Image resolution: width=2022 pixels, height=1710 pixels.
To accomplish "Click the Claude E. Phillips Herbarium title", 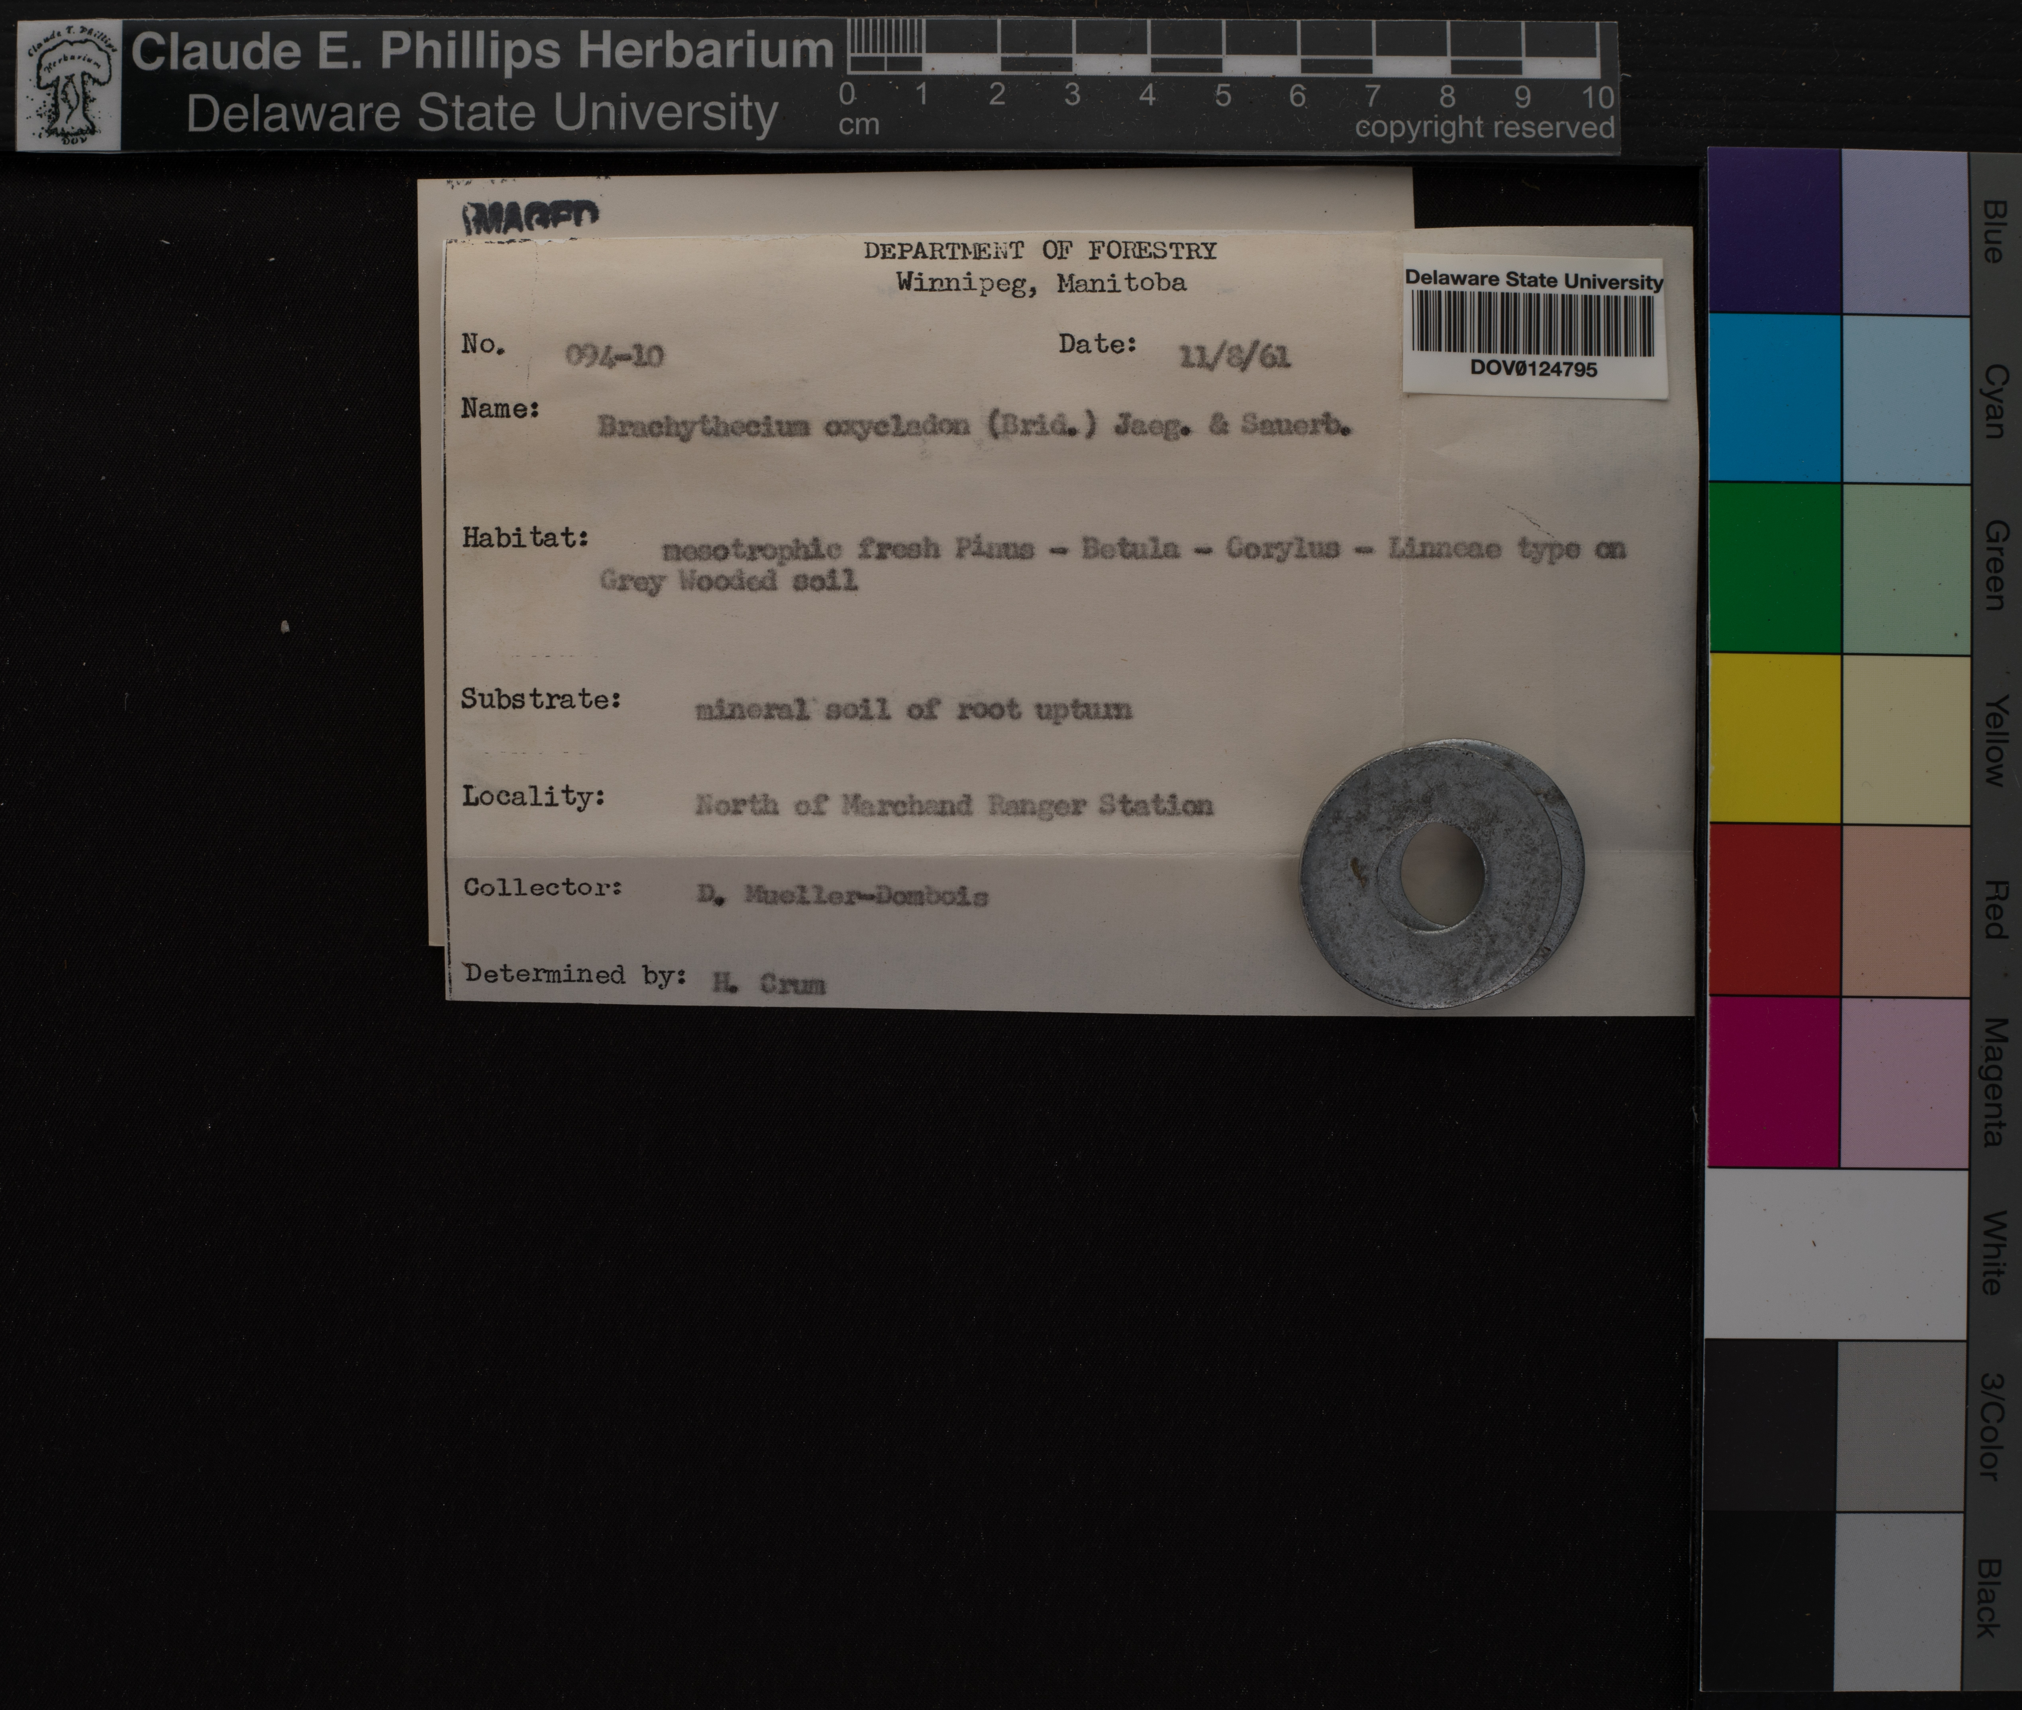I will point(482,51).
